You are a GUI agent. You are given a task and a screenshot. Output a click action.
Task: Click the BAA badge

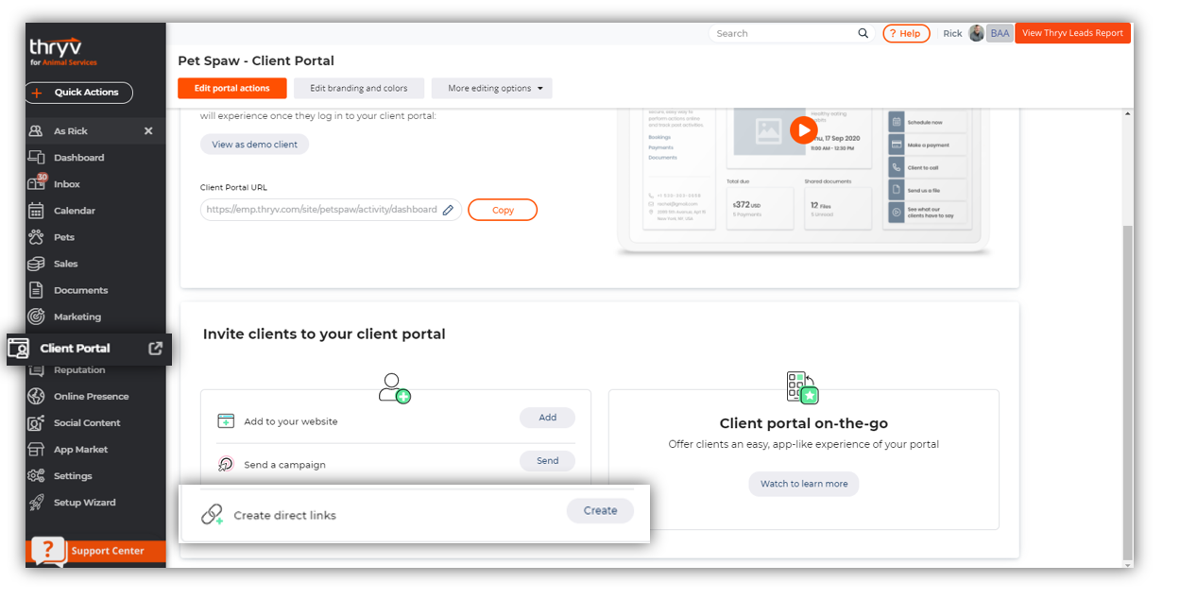[1000, 33]
